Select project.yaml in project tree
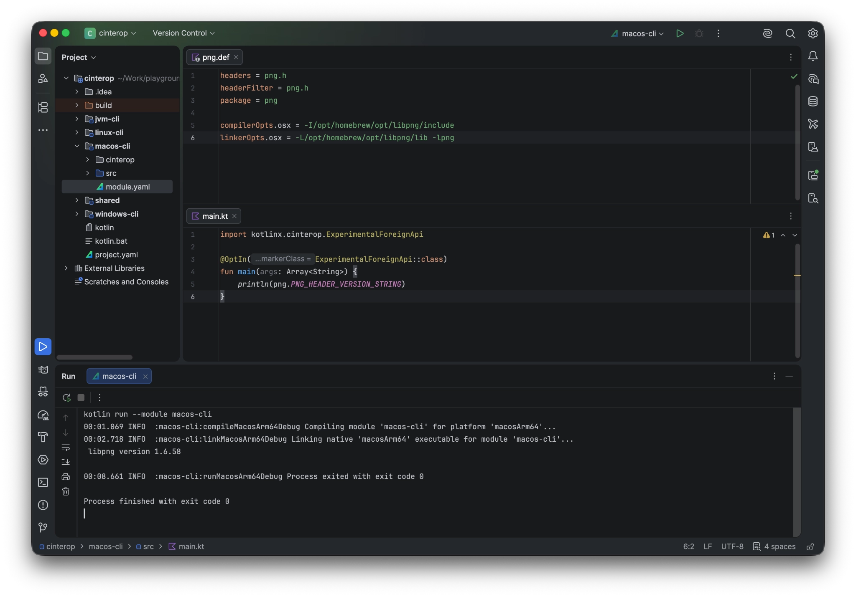Viewport: 856px width, 597px height. [x=117, y=255]
